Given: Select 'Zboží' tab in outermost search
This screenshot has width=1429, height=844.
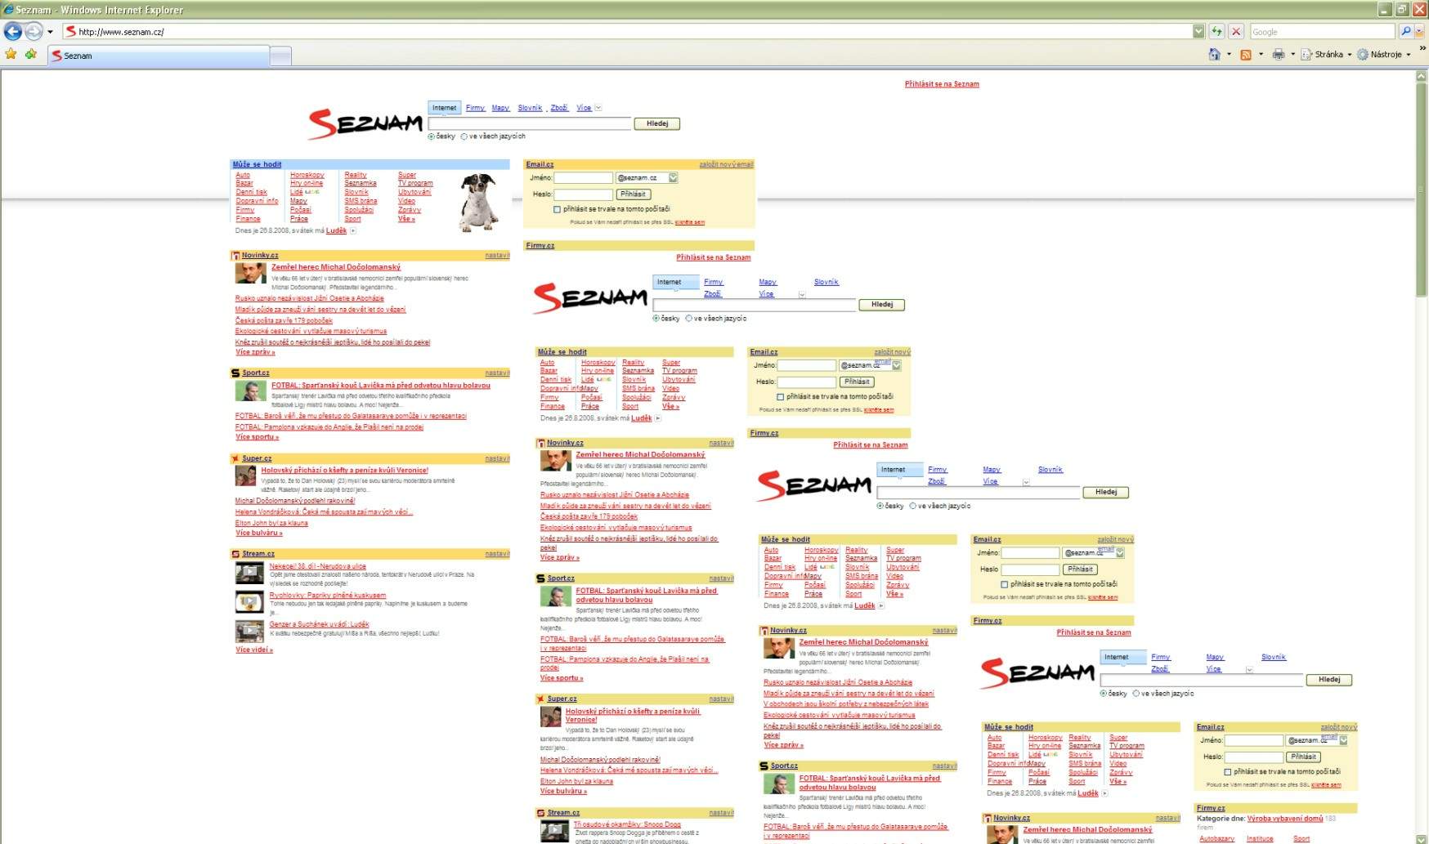Looking at the screenshot, I should click(x=559, y=108).
